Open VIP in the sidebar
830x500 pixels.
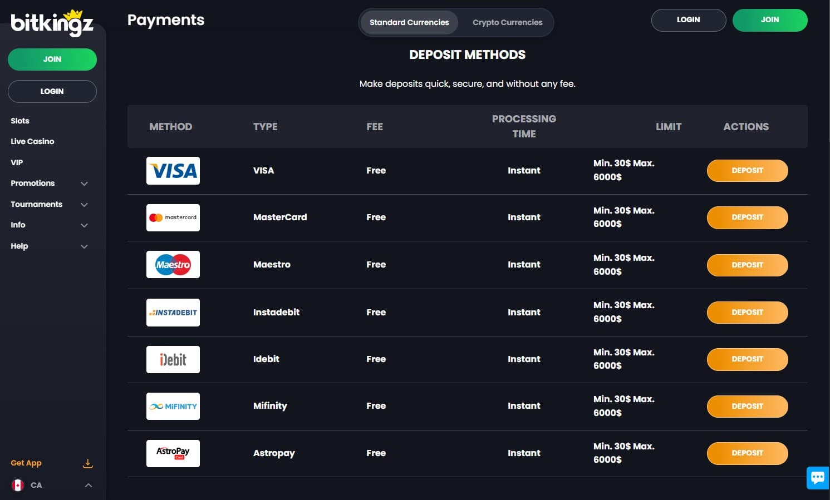point(17,162)
